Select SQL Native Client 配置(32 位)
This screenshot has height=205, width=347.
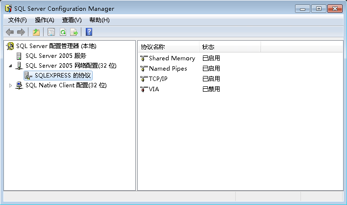tap(66, 85)
